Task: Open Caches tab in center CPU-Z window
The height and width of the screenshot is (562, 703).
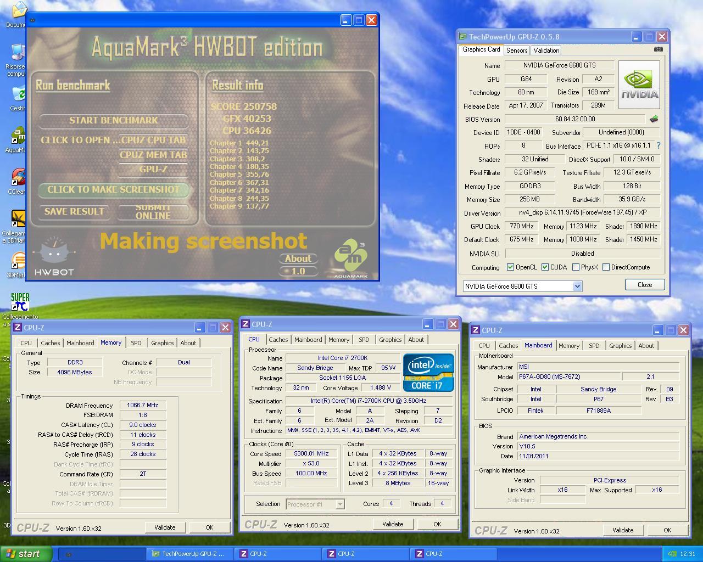Action: tap(278, 340)
